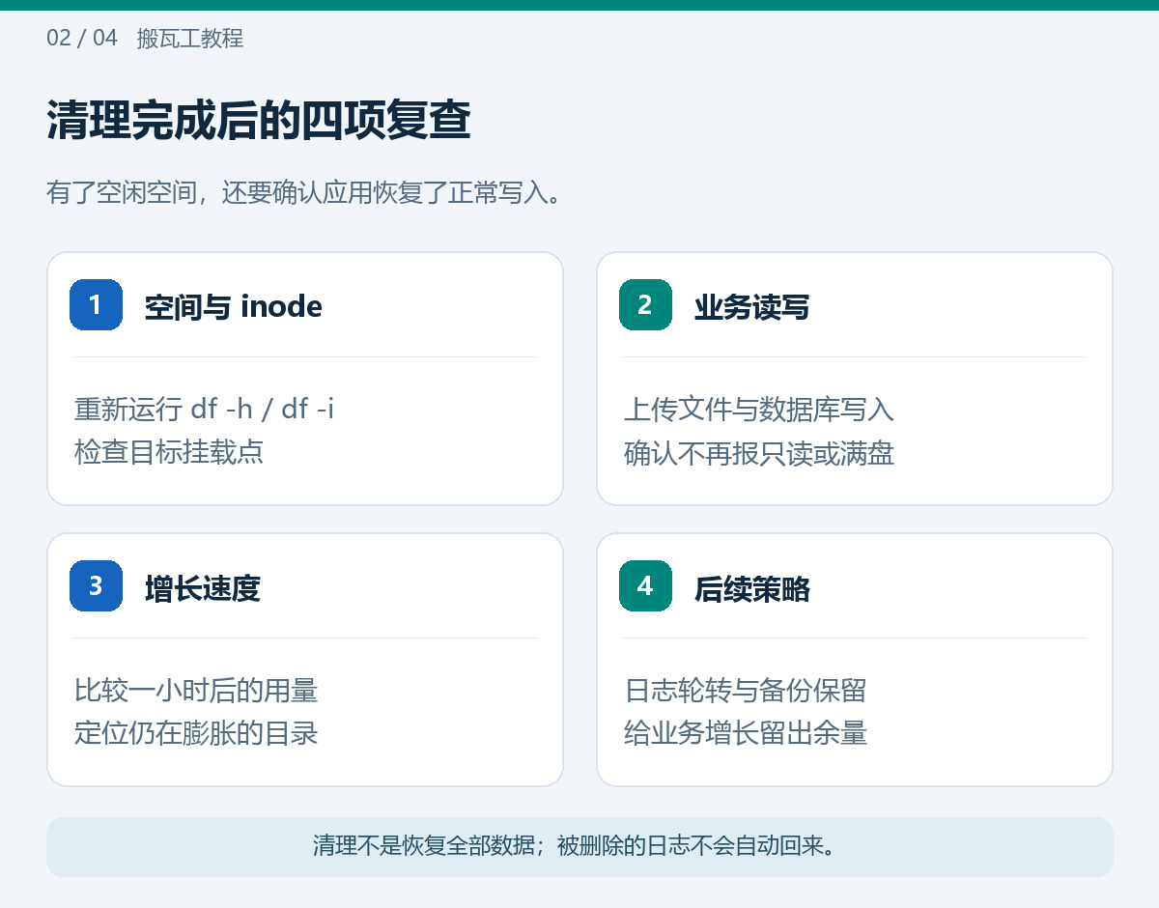Click the 搬瓦工教程 header label
The height and width of the screenshot is (908, 1159).
point(190,39)
